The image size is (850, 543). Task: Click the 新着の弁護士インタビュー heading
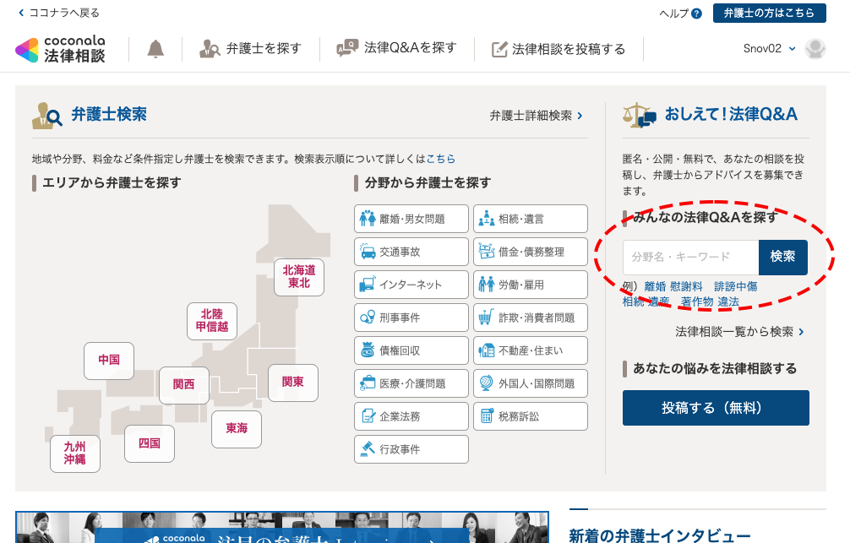(659, 535)
